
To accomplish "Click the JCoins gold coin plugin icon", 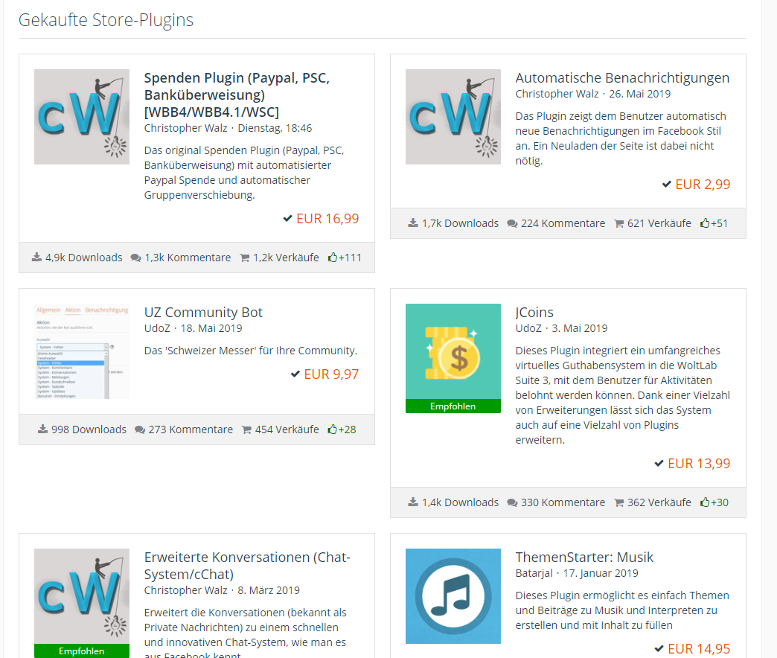I will (453, 351).
